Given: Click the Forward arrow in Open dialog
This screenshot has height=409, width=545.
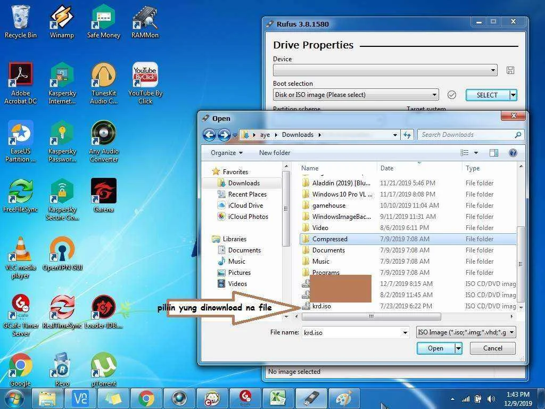Looking at the screenshot, I should pyautogui.click(x=224, y=135).
